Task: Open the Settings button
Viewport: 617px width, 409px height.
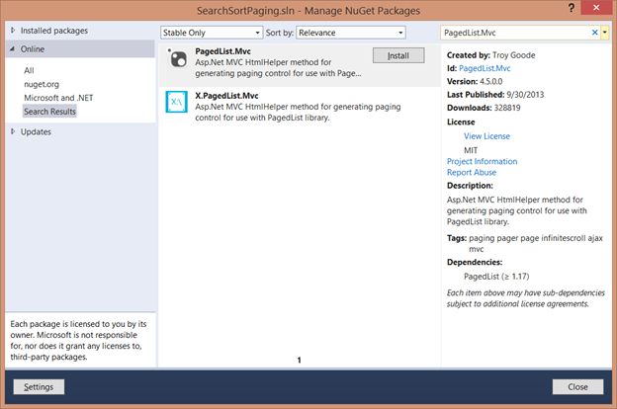Action: (39, 387)
